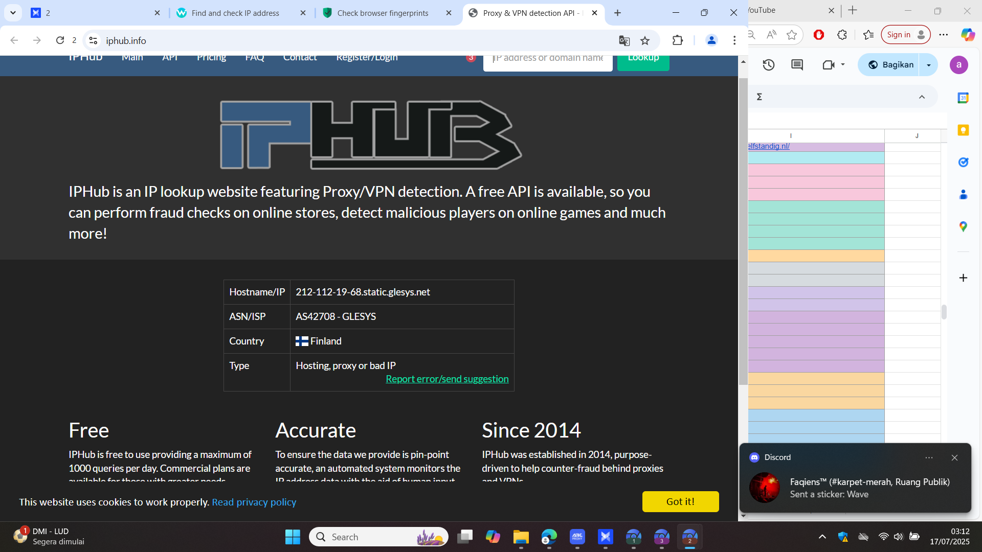Screen dimensions: 982x552
Task: Select the Proxy & VPN detection API tab
Action: coord(533,13)
